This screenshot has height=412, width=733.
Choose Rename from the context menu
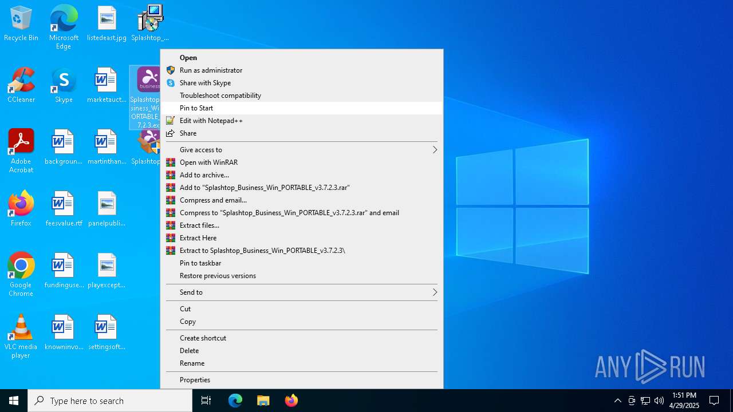(302, 363)
